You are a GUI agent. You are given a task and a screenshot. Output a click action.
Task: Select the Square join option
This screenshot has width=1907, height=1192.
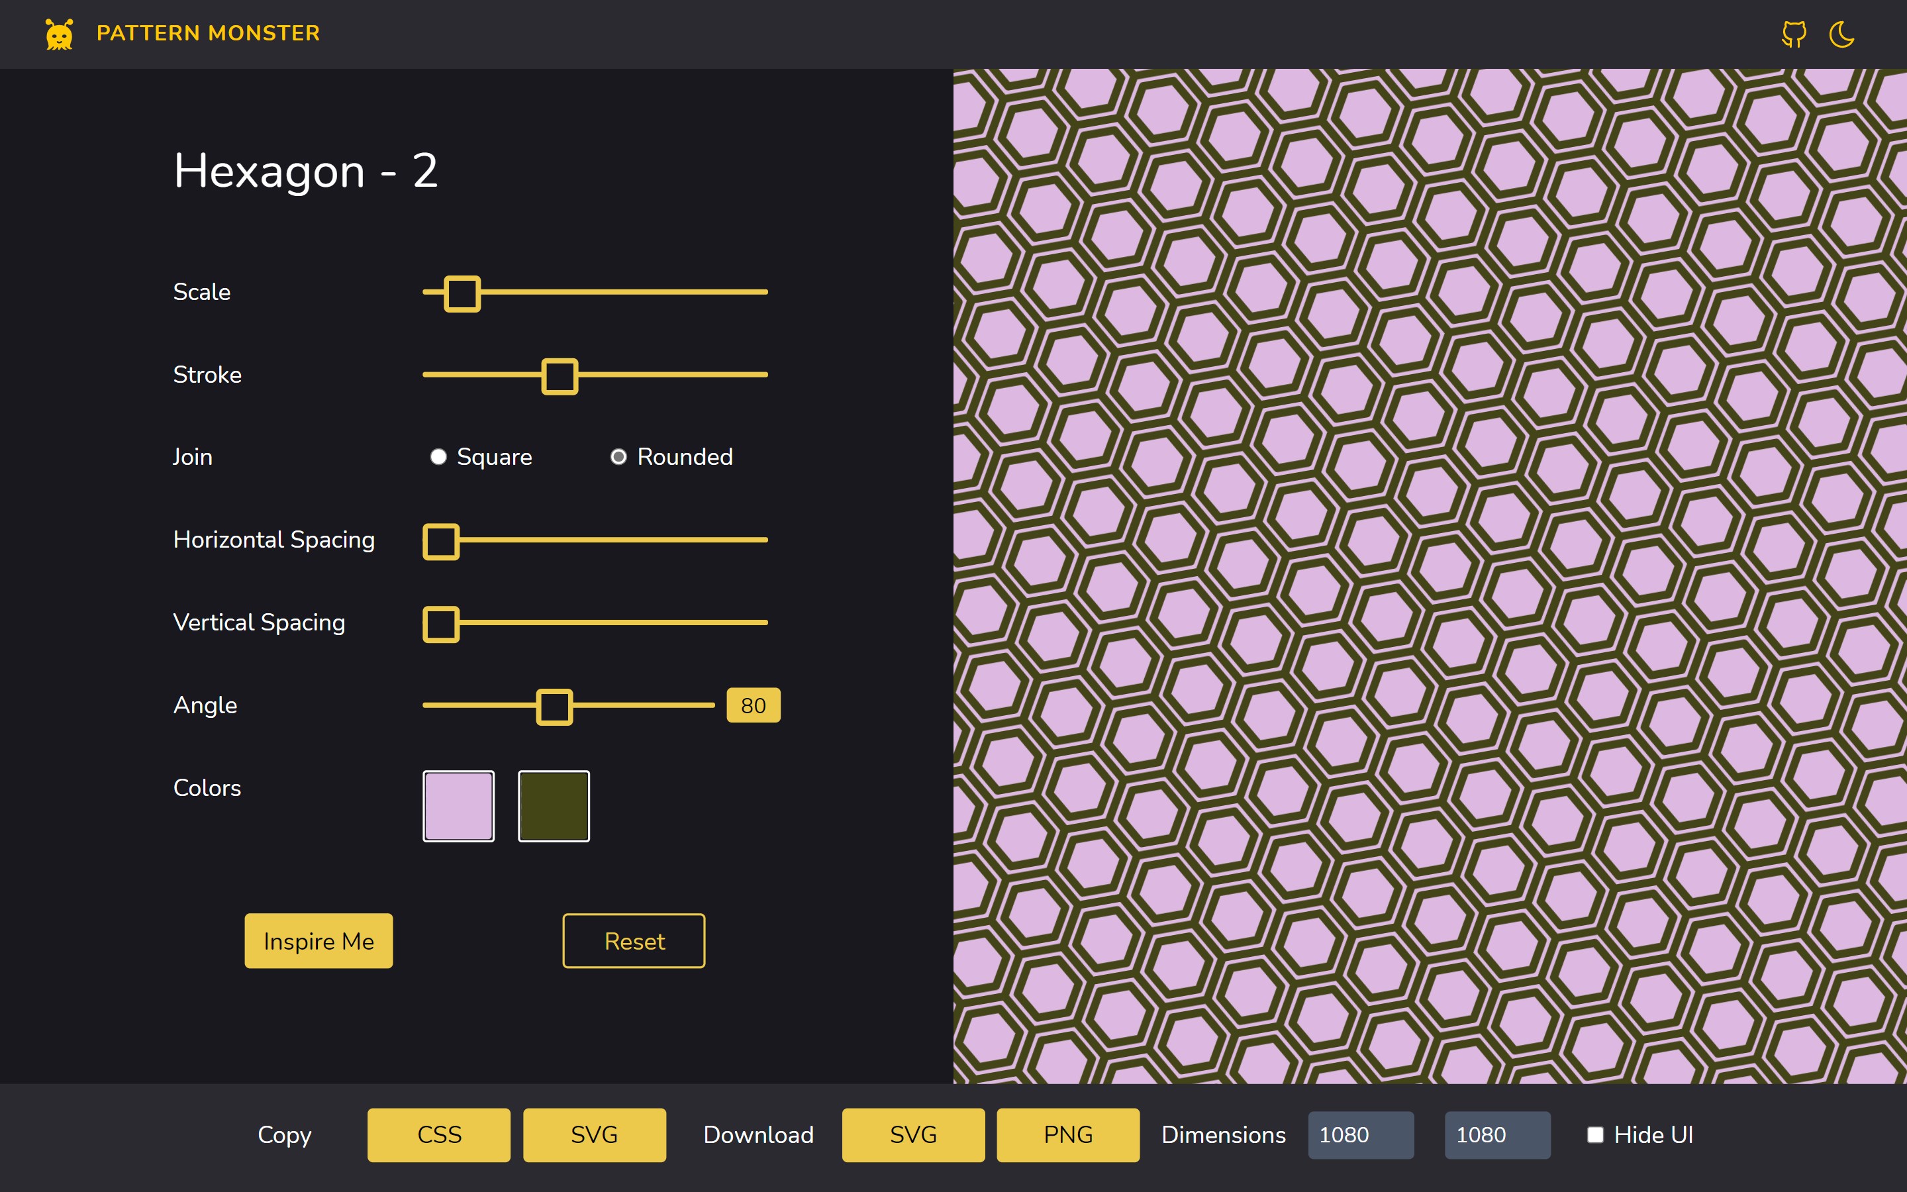[439, 456]
